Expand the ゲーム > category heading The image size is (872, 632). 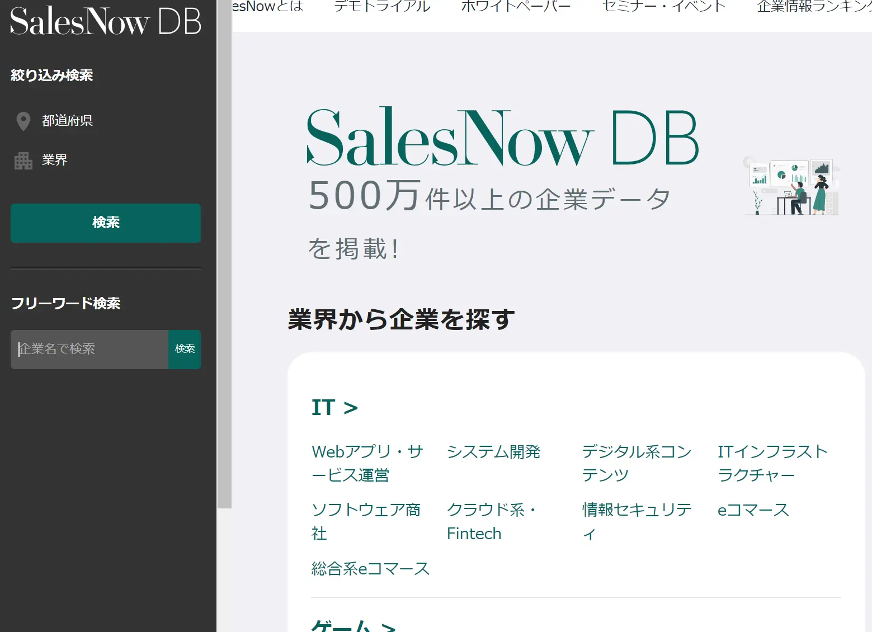click(x=353, y=625)
